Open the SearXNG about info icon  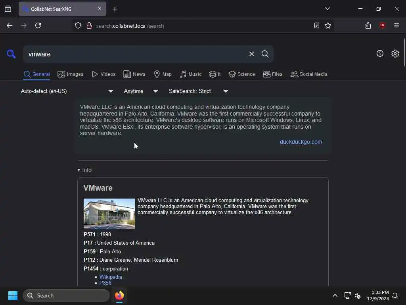(380, 54)
